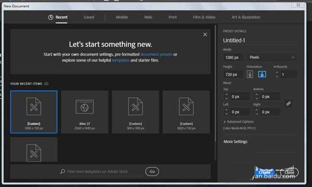Open the Mobile presets tab
312x187 pixels.
(x=122, y=17)
